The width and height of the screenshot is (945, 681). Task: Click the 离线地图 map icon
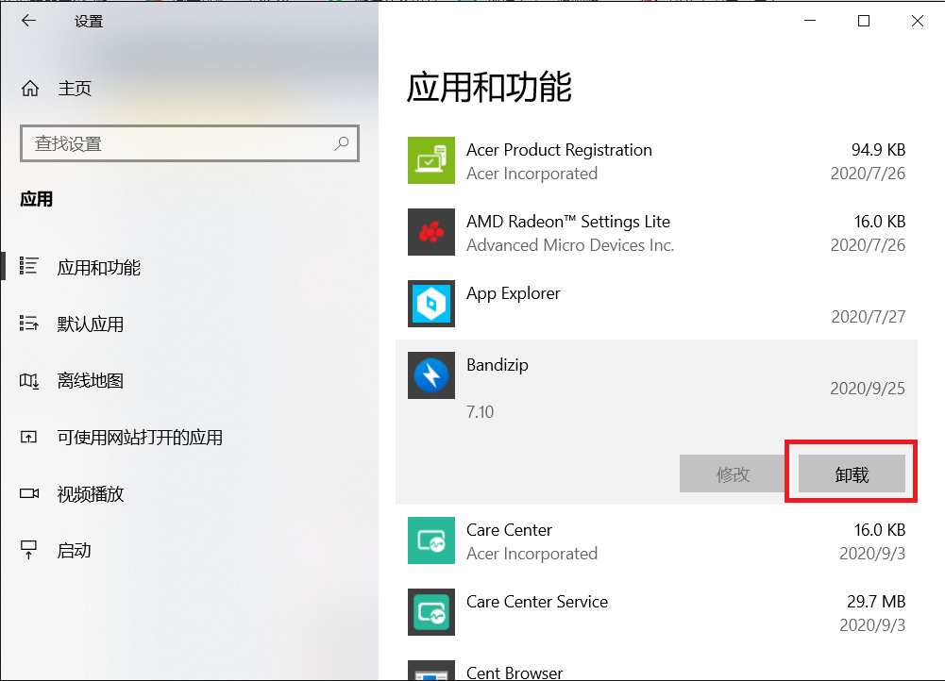[x=29, y=380]
